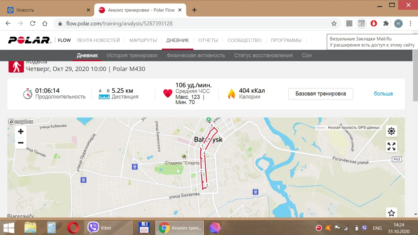Open the Extensions puzzle menu
The width and height of the screenshot is (418, 235).
click(386, 24)
